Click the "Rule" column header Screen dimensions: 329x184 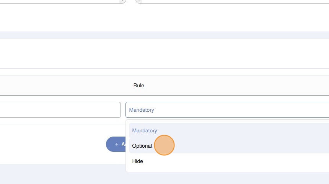138,85
